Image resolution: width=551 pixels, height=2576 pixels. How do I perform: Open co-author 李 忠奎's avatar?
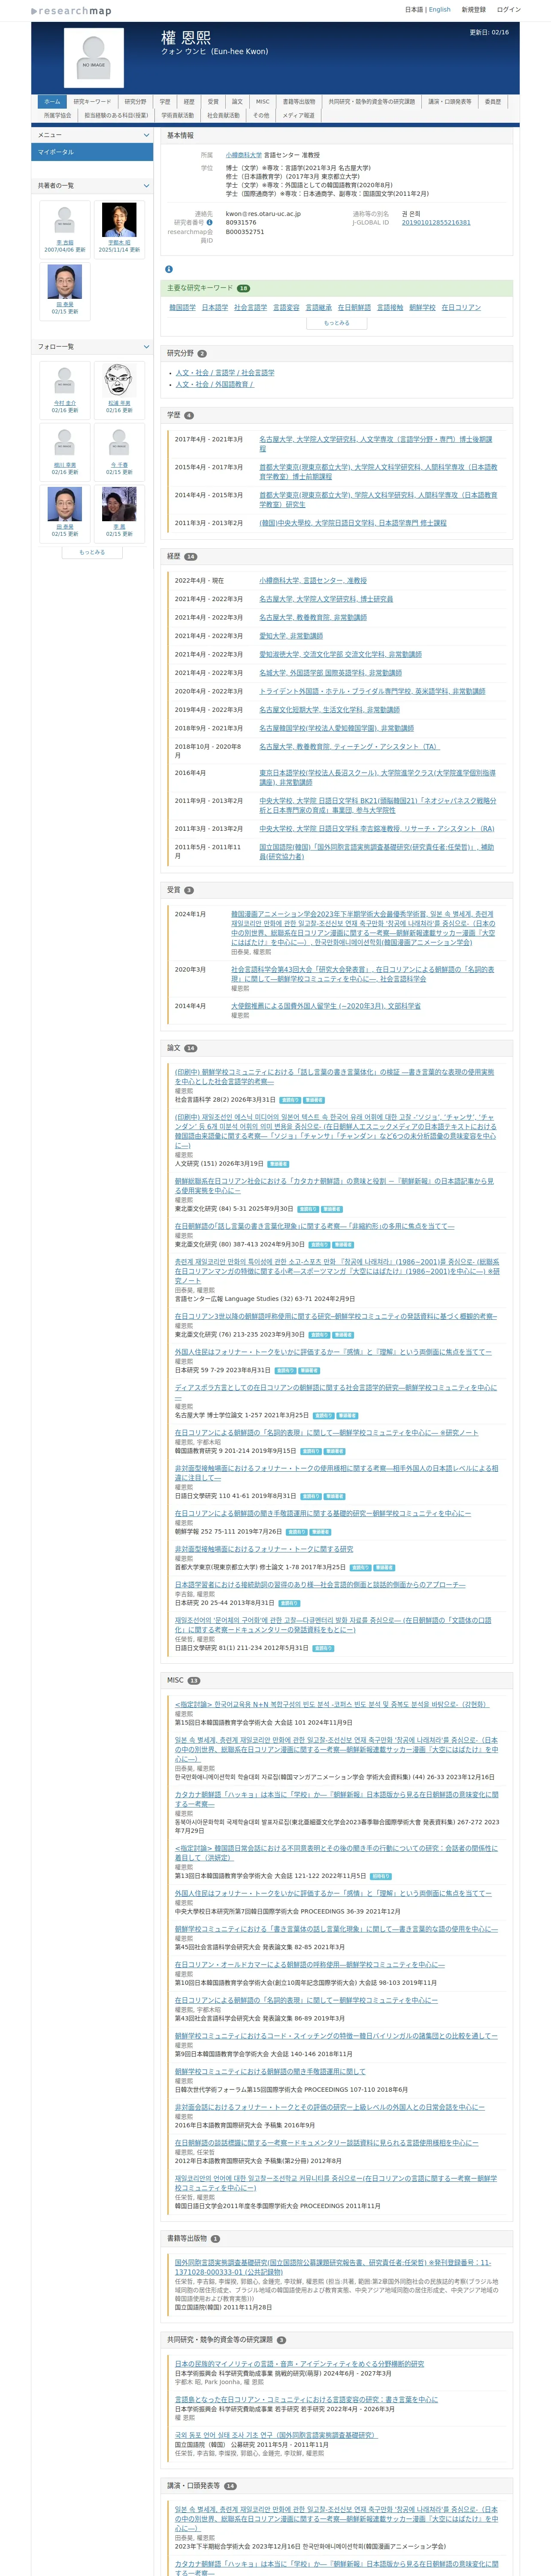(x=65, y=220)
